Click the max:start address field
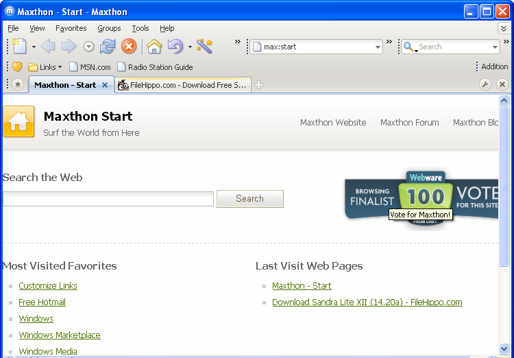 [x=317, y=47]
